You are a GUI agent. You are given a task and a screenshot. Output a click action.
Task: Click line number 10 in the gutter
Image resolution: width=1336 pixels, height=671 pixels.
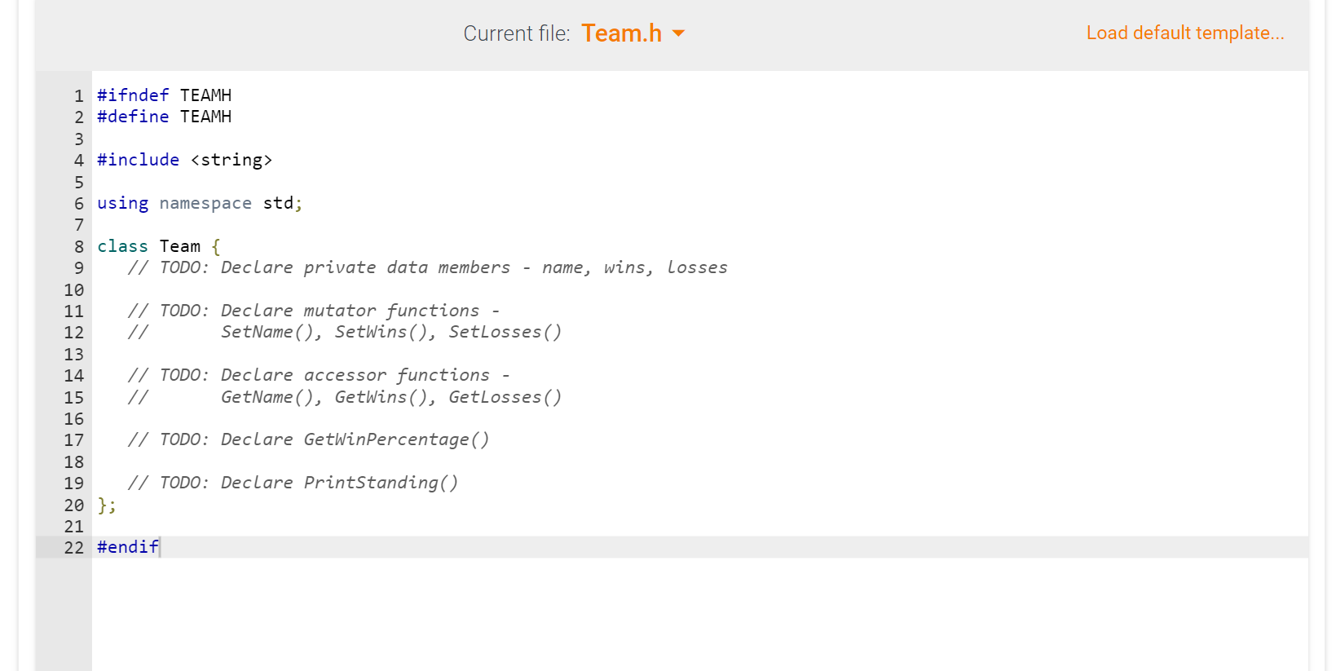(x=74, y=290)
